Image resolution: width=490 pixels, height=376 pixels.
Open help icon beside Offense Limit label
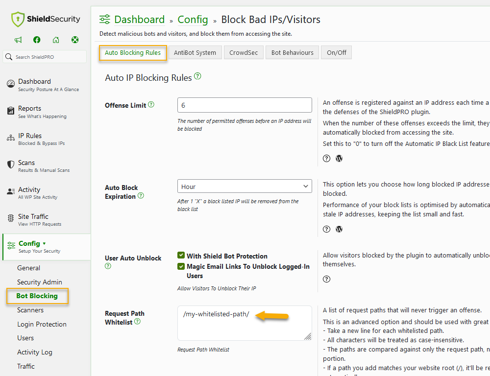(x=151, y=105)
